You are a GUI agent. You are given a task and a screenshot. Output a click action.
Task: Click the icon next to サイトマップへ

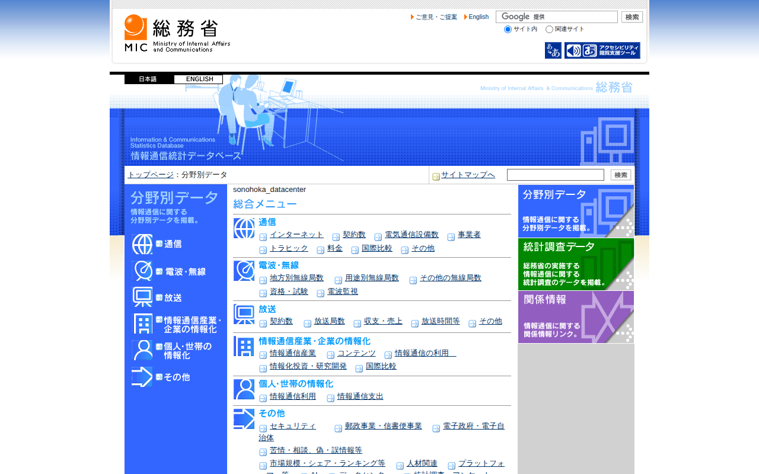click(436, 177)
